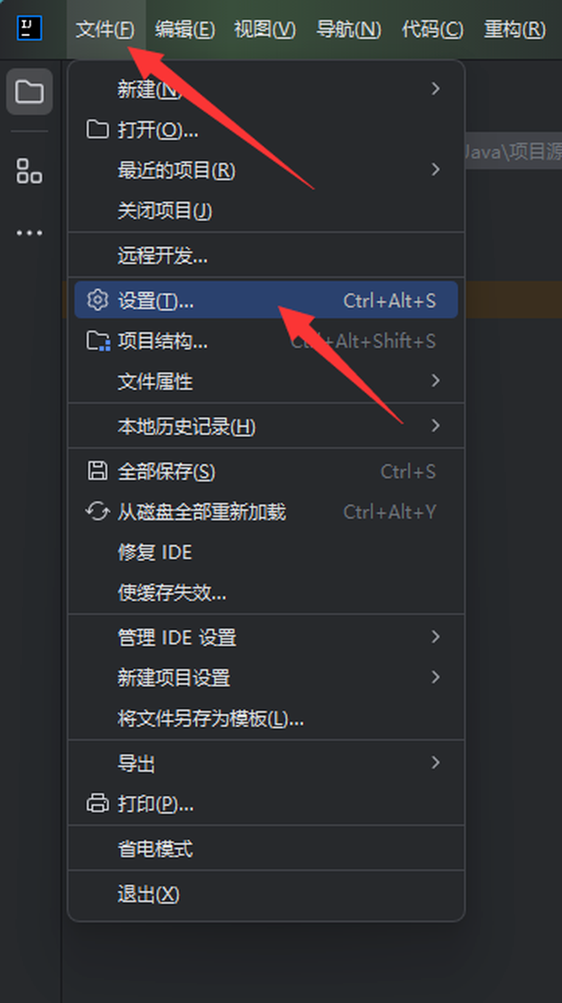Click the reload icon for 从磁盘全部重新加载
The height and width of the screenshot is (1003, 562).
click(97, 511)
